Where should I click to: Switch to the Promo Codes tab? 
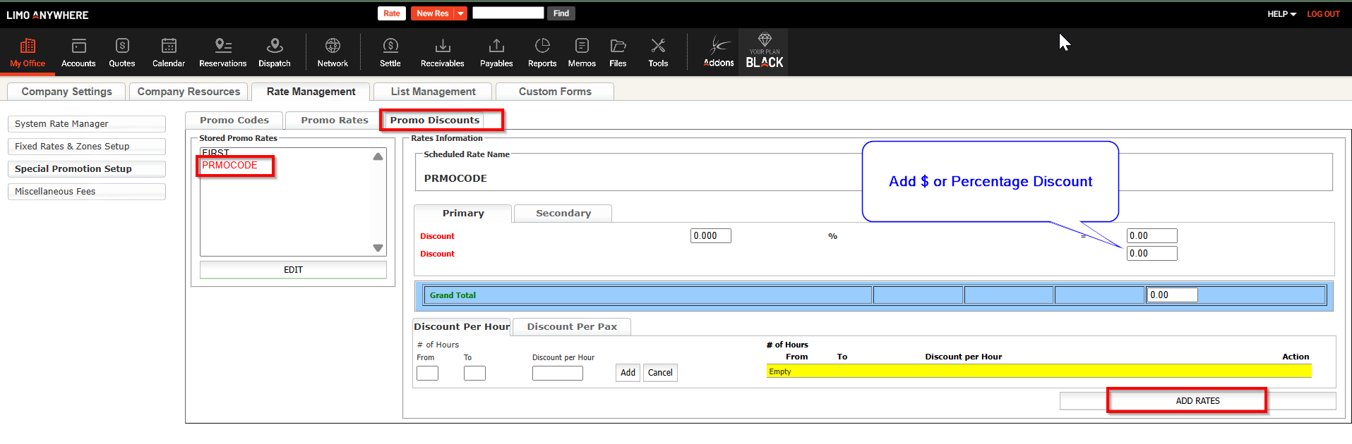[234, 121]
